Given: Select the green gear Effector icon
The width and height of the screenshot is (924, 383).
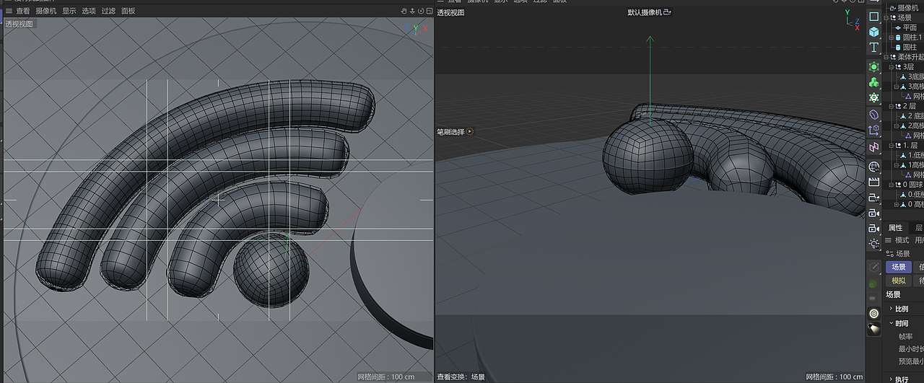Looking at the screenshot, I should coord(874,97).
